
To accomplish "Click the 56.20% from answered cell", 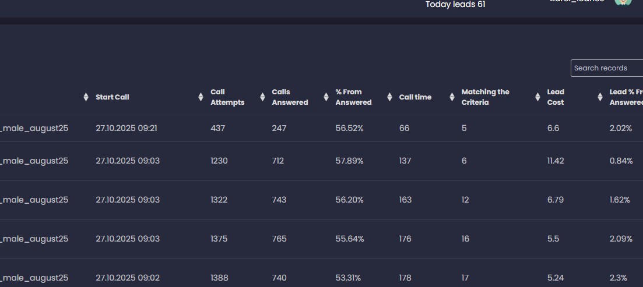I will [349, 200].
